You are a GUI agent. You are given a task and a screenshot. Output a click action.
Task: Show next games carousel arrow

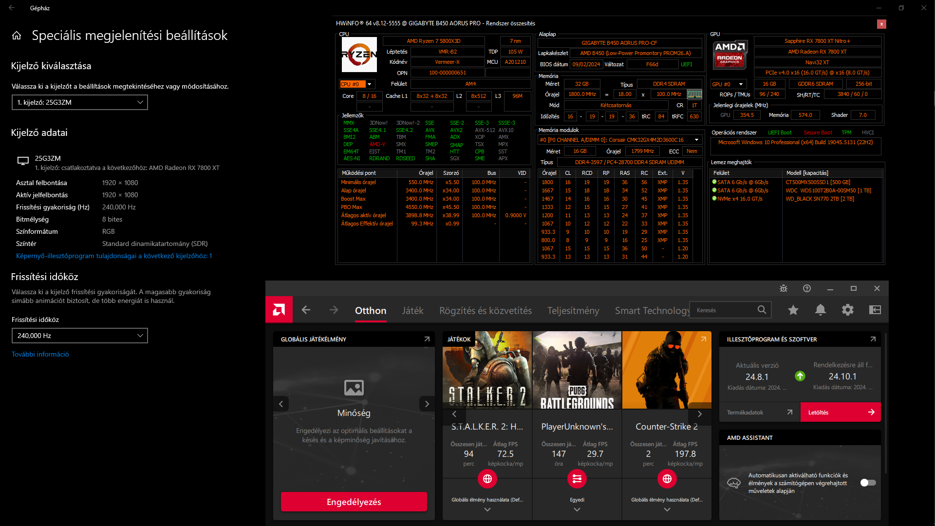700,414
